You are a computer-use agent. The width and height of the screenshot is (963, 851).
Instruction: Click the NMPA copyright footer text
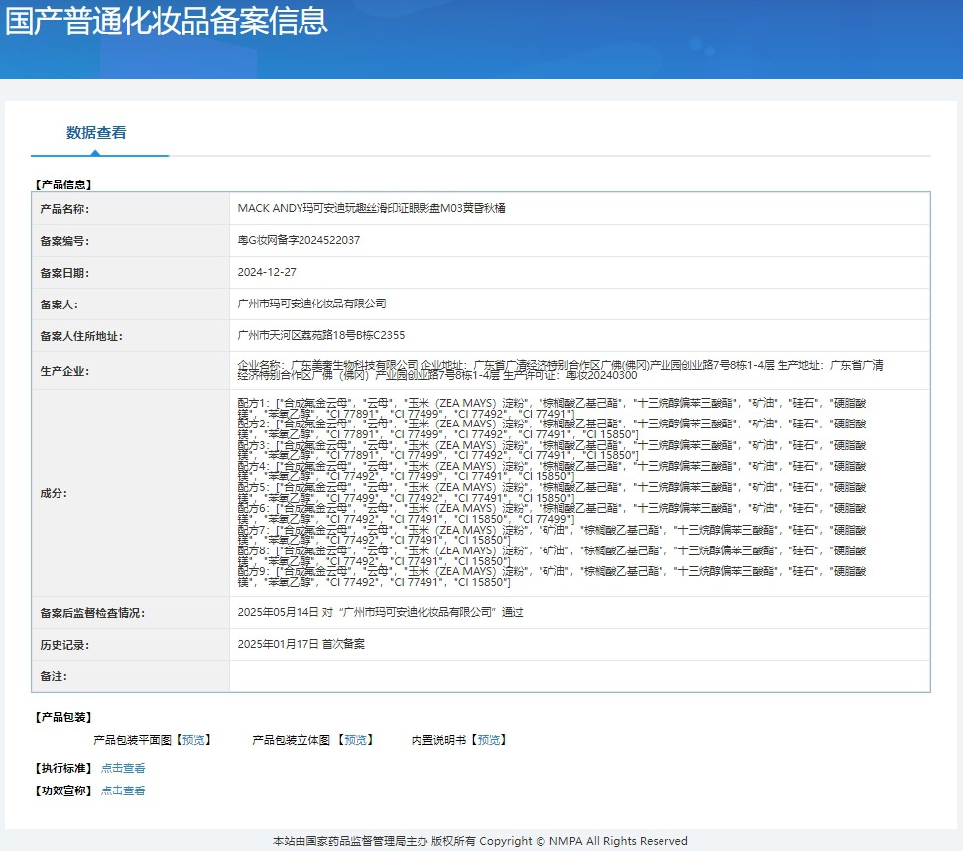(480, 841)
